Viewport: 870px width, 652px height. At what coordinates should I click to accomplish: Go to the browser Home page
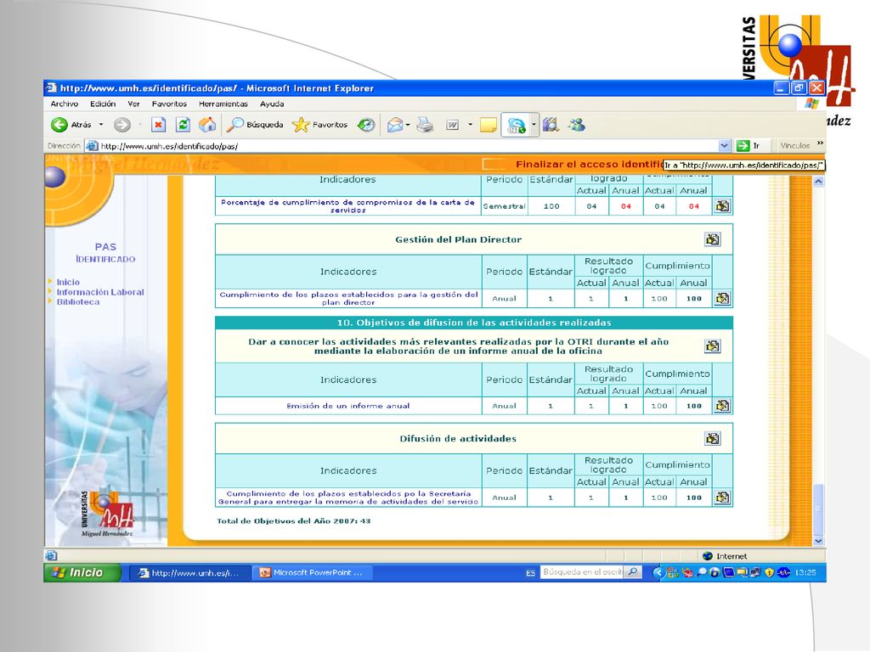207,125
